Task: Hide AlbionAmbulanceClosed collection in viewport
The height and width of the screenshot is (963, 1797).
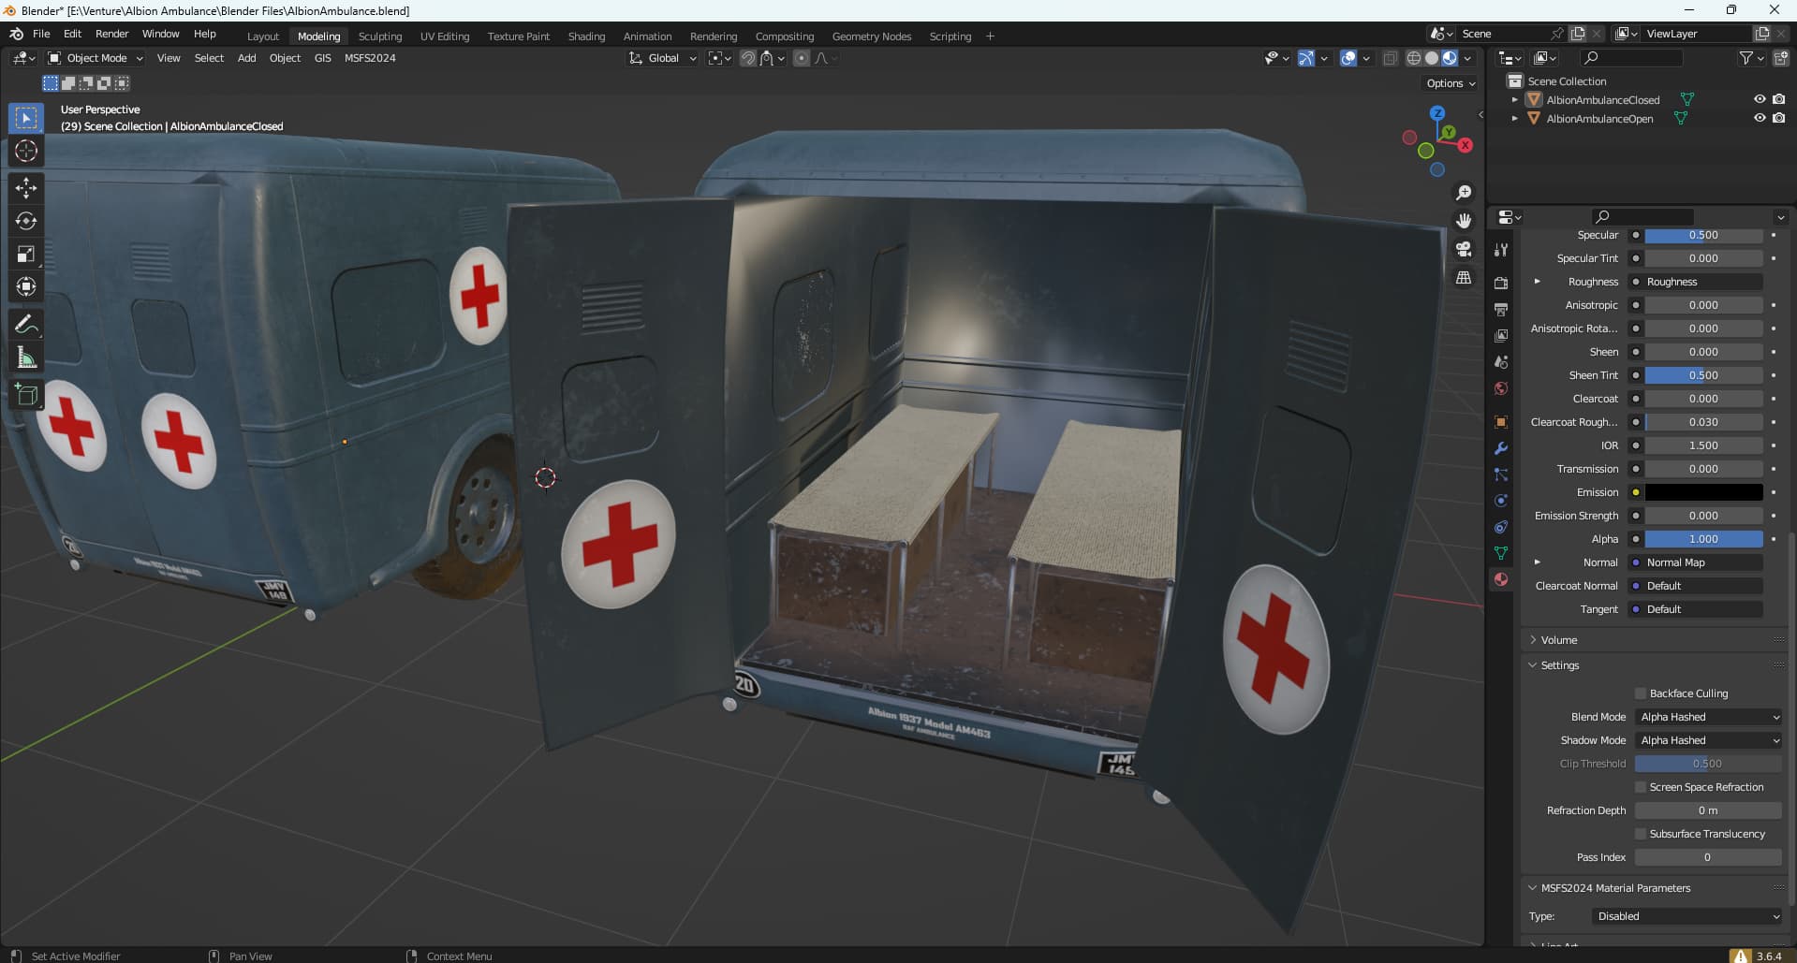Action: pyautogui.click(x=1759, y=99)
